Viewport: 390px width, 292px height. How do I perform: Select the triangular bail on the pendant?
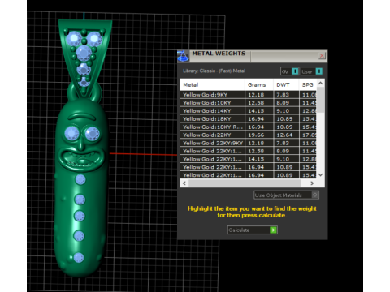point(85,58)
